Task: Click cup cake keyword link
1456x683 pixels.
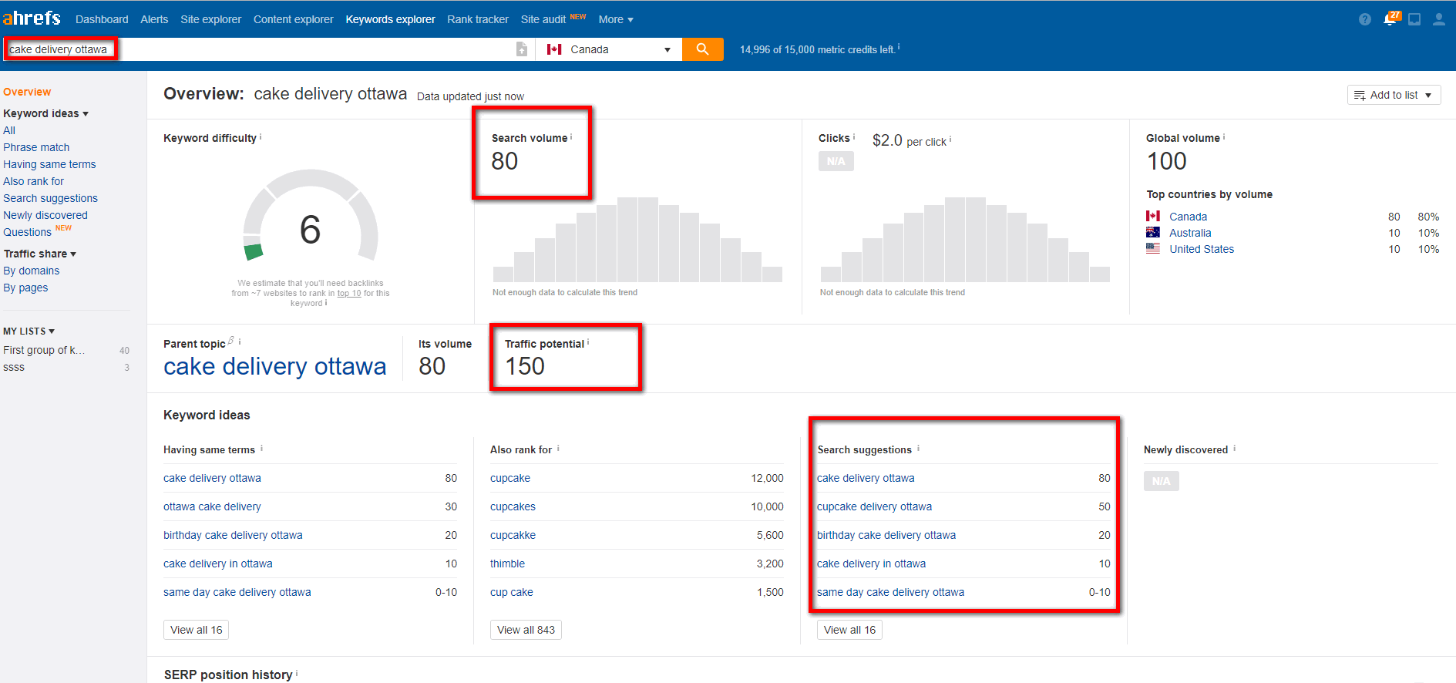Action: pos(511,592)
